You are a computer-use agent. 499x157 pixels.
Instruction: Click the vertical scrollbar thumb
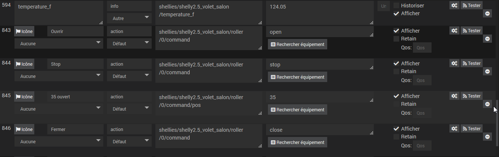click(x=497, y=122)
